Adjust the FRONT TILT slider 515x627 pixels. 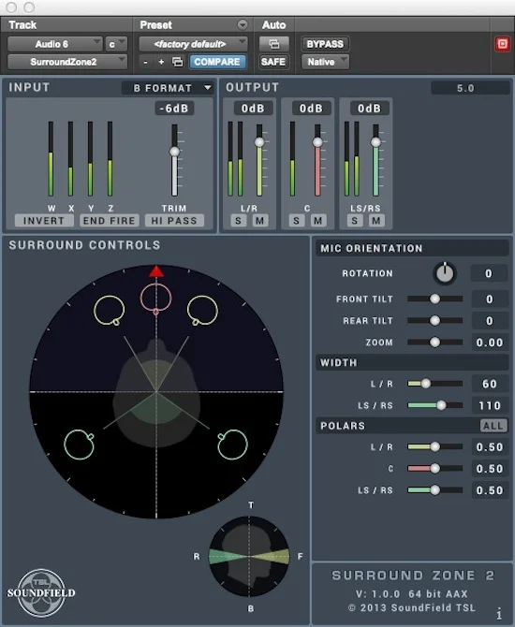click(435, 299)
